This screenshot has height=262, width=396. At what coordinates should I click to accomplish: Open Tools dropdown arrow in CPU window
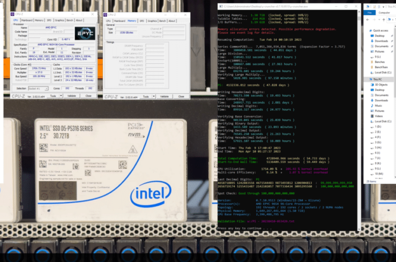coord(61,96)
